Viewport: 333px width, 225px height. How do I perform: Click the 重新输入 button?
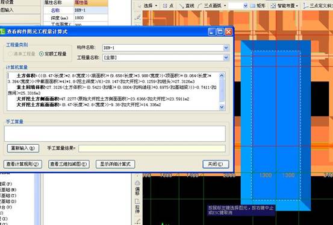coord(23,148)
